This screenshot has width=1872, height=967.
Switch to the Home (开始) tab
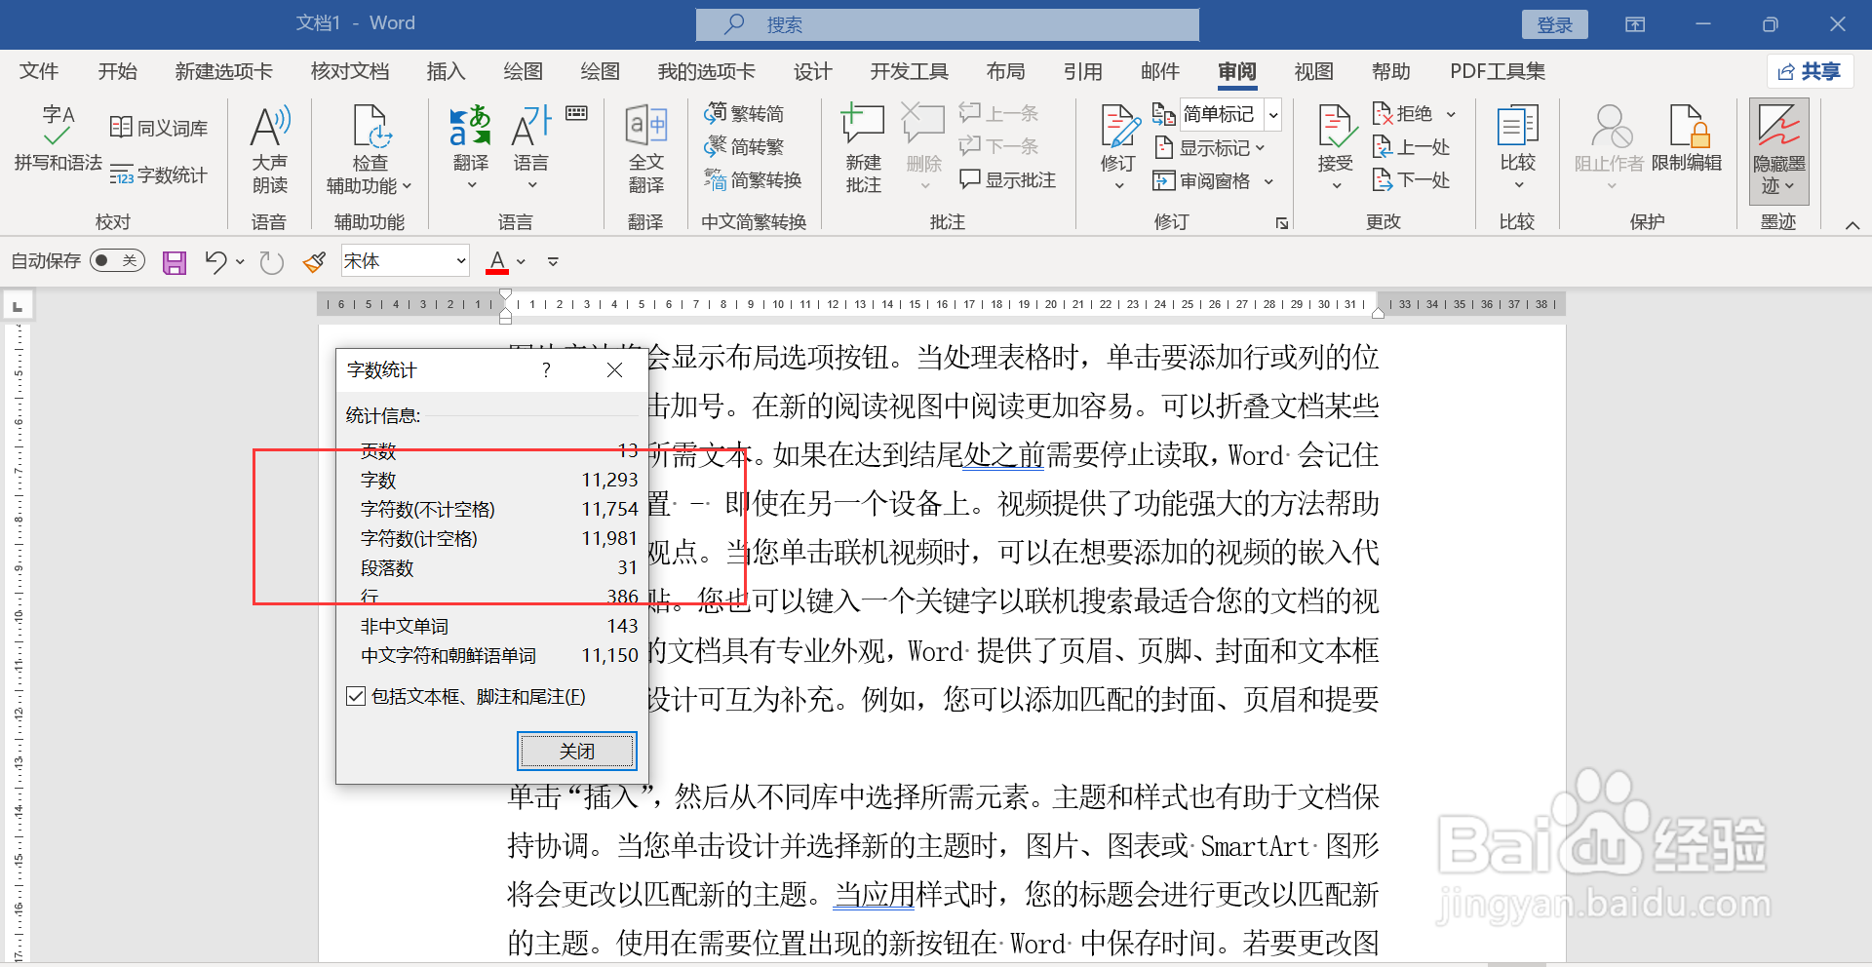coord(118,71)
